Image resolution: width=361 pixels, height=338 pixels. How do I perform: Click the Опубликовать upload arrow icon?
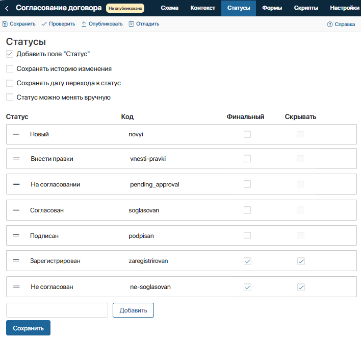84,24
